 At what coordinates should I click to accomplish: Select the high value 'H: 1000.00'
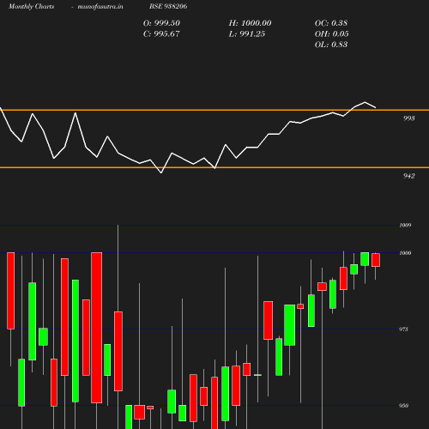(x=250, y=23)
